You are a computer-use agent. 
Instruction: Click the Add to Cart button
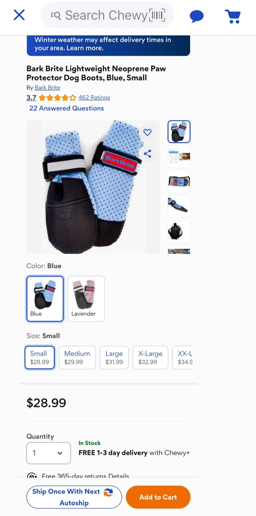click(x=158, y=497)
